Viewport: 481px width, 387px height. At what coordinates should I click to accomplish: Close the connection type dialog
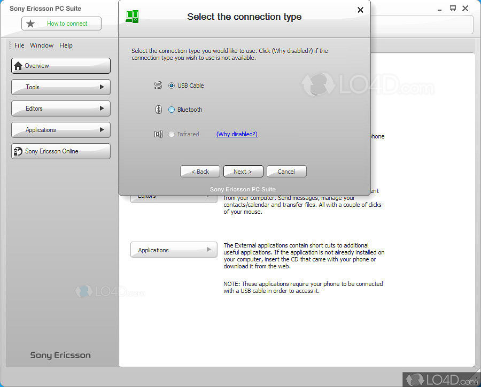360,10
